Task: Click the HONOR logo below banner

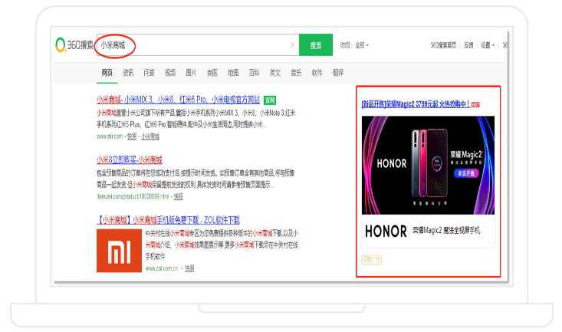Action: coord(386,232)
